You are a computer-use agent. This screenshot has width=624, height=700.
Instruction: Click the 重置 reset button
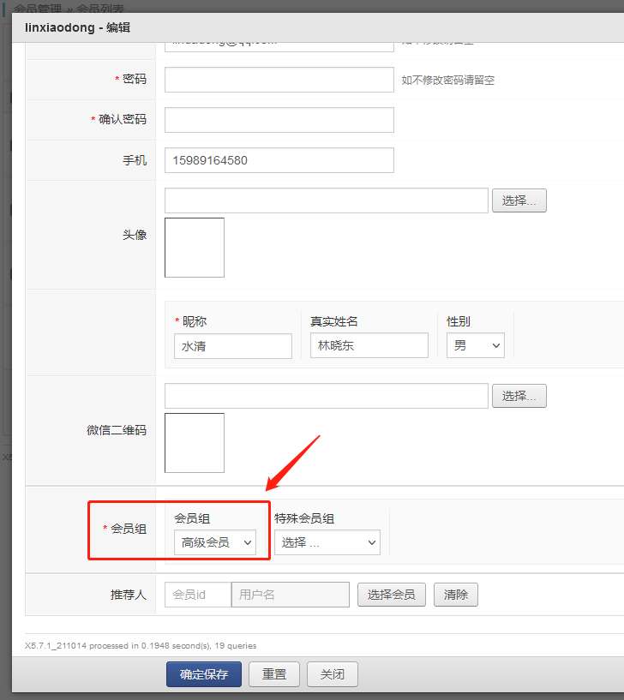274,674
